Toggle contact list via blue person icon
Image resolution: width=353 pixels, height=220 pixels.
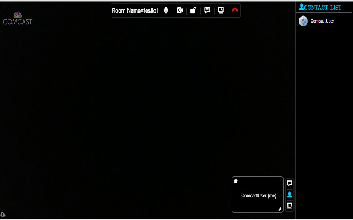[x=290, y=195]
